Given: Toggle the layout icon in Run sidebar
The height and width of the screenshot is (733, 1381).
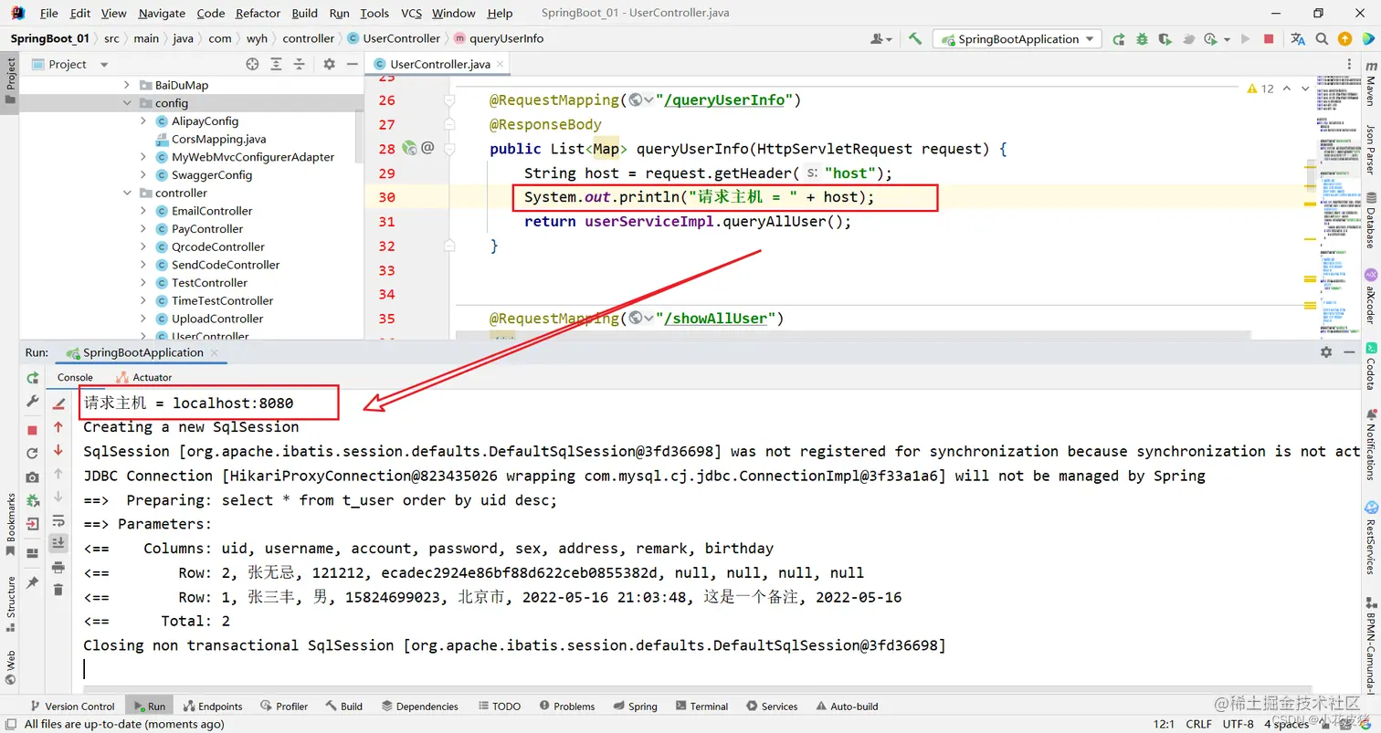Looking at the screenshot, I should (33, 552).
